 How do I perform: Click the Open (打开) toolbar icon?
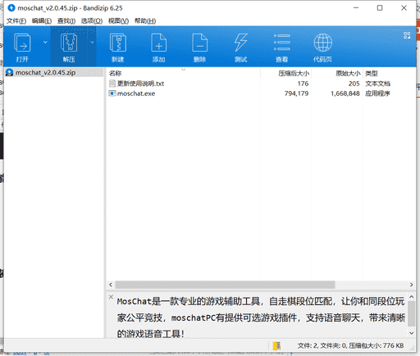[x=22, y=43]
